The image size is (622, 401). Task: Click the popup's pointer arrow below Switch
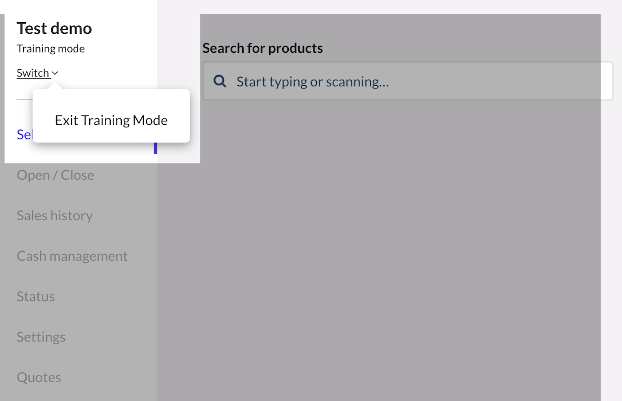(55, 85)
